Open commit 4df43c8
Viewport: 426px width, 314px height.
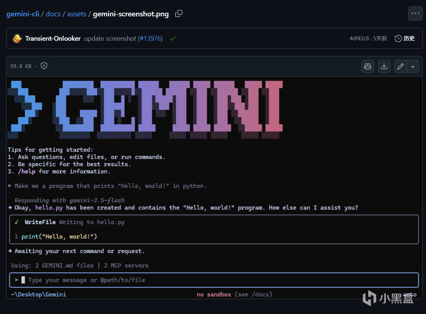coord(359,39)
